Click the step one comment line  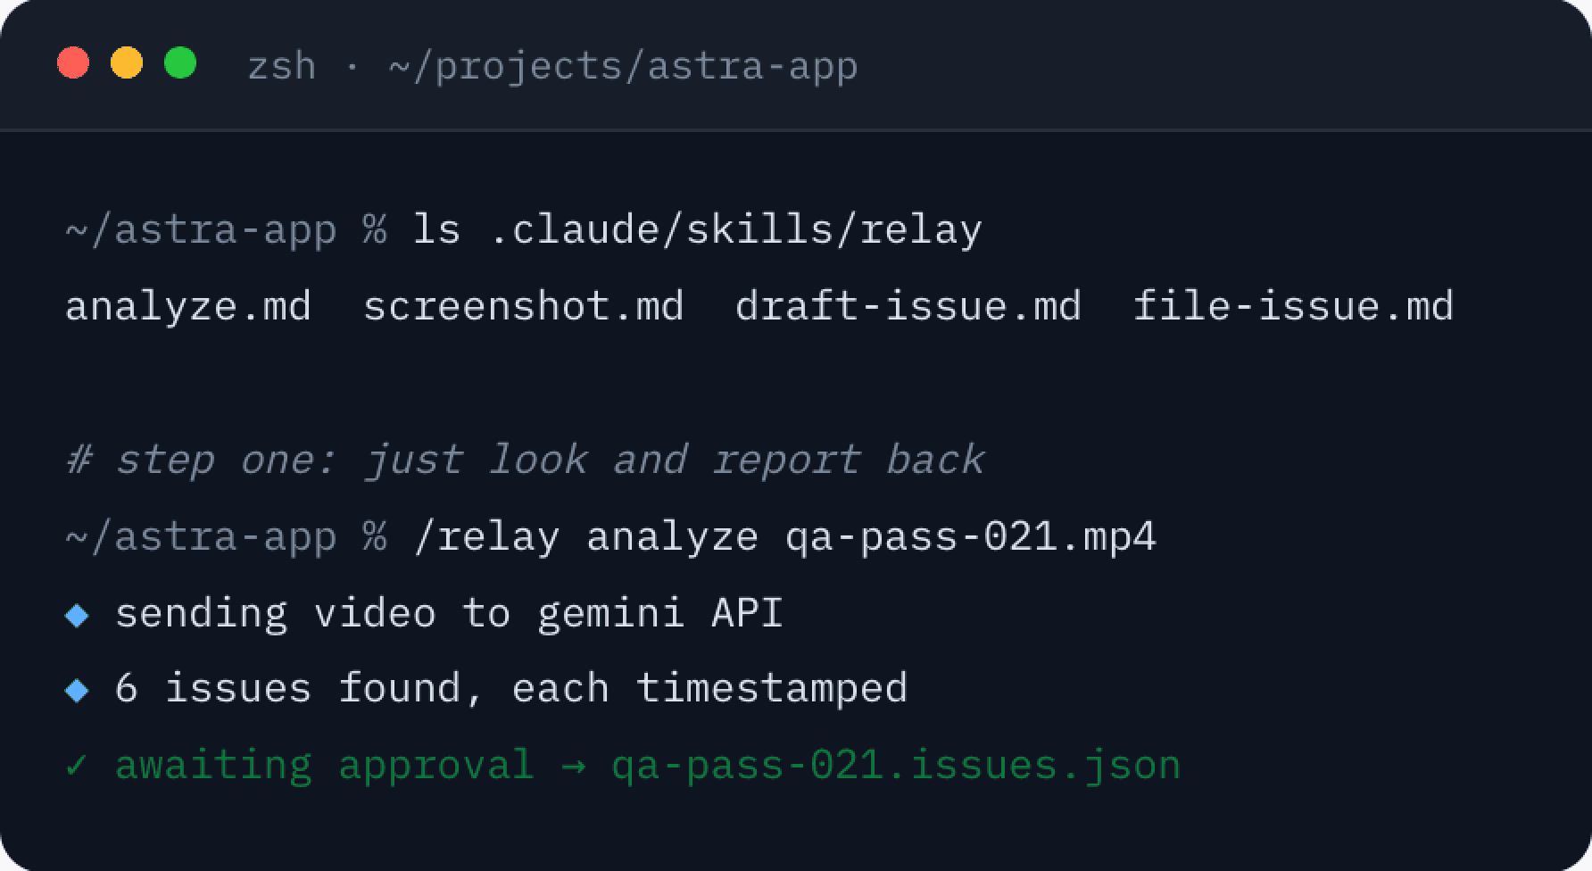(525, 460)
